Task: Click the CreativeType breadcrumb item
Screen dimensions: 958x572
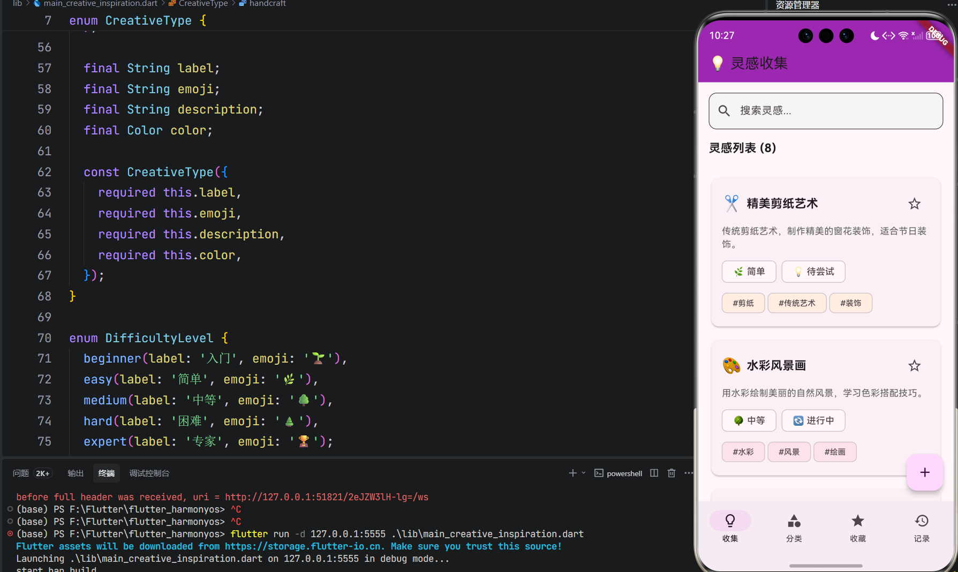Action: point(203,4)
